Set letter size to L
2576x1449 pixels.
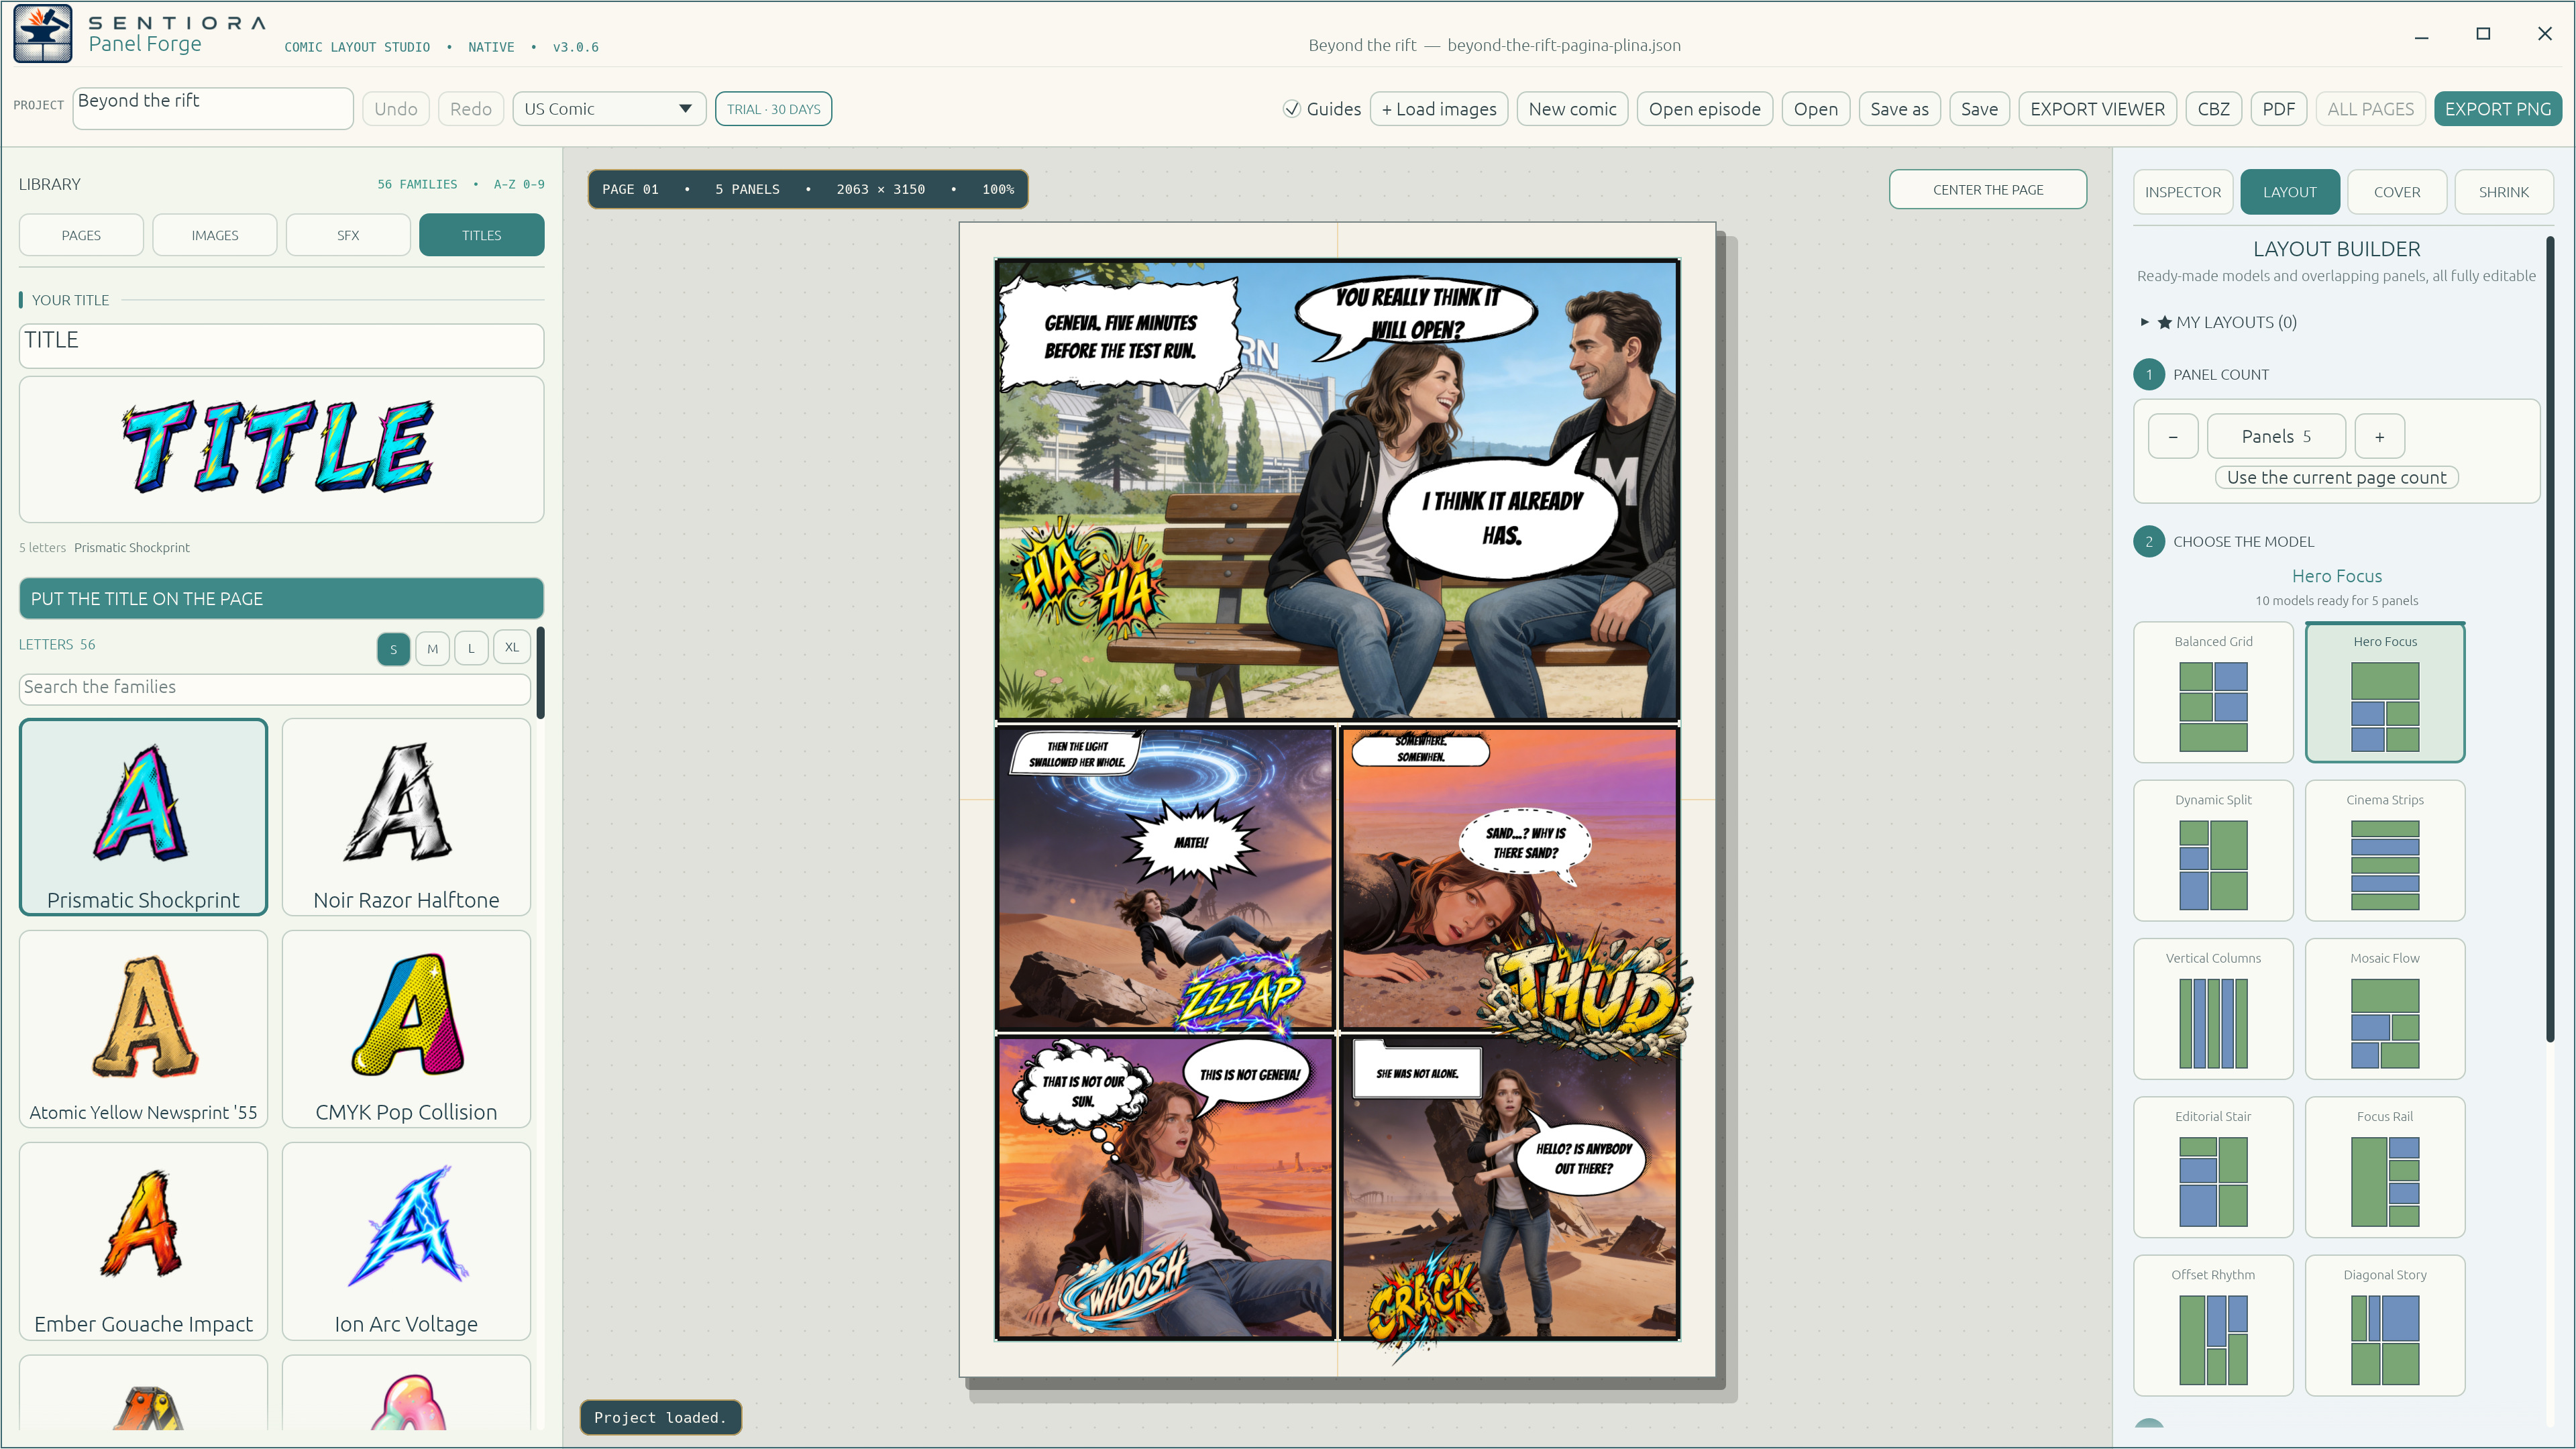pos(471,648)
